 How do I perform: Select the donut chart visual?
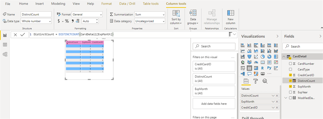(x=269, y=56)
